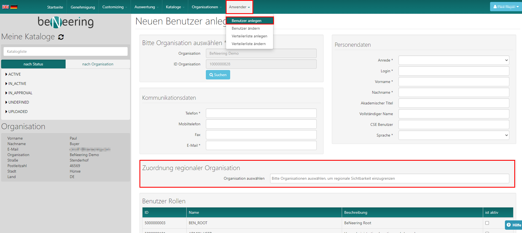This screenshot has width=522, height=233.
Task: Choose Verteilerliste anlegen from the menu
Action: (249, 36)
